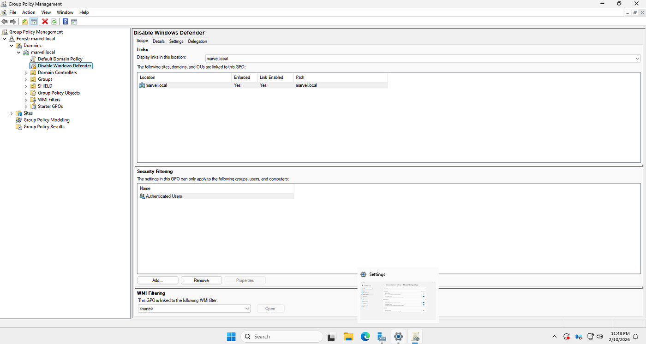The width and height of the screenshot is (646, 344).
Task: Expand the Starter GPOs node
Action: pyautogui.click(x=26, y=107)
